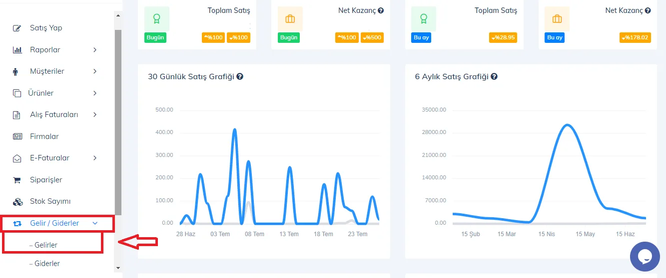Click the sidebar scrollbar up arrow
This screenshot has width=666, height=278.
coord(118,15)
